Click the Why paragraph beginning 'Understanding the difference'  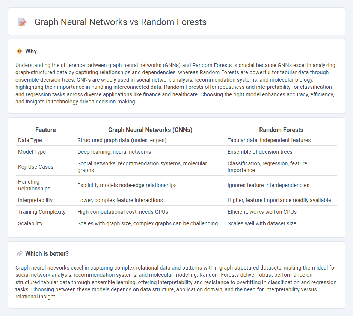pos(175,83)
